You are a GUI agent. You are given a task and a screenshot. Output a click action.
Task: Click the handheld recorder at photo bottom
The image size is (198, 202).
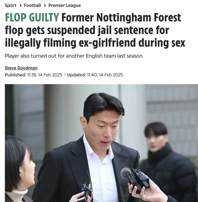[86, 192]
